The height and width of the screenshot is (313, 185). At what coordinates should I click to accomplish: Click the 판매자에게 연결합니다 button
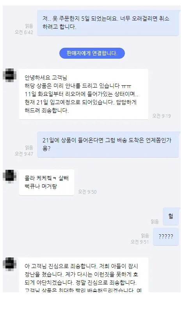(92, 53)
